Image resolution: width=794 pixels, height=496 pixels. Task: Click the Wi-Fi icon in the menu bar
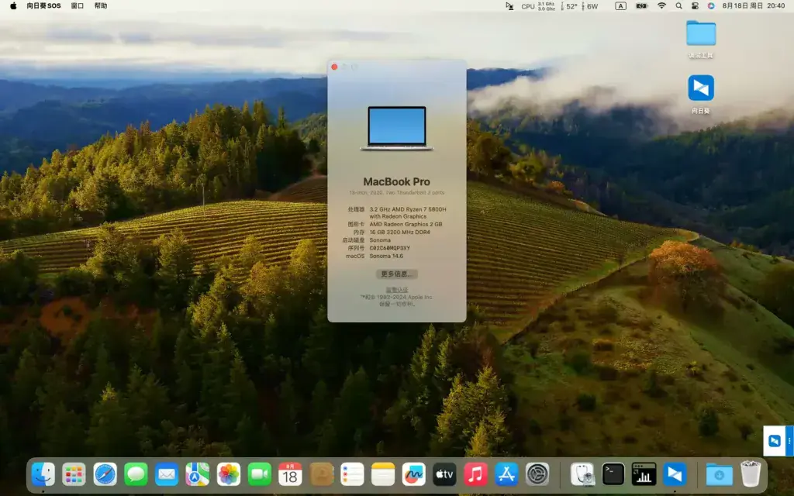661,5
